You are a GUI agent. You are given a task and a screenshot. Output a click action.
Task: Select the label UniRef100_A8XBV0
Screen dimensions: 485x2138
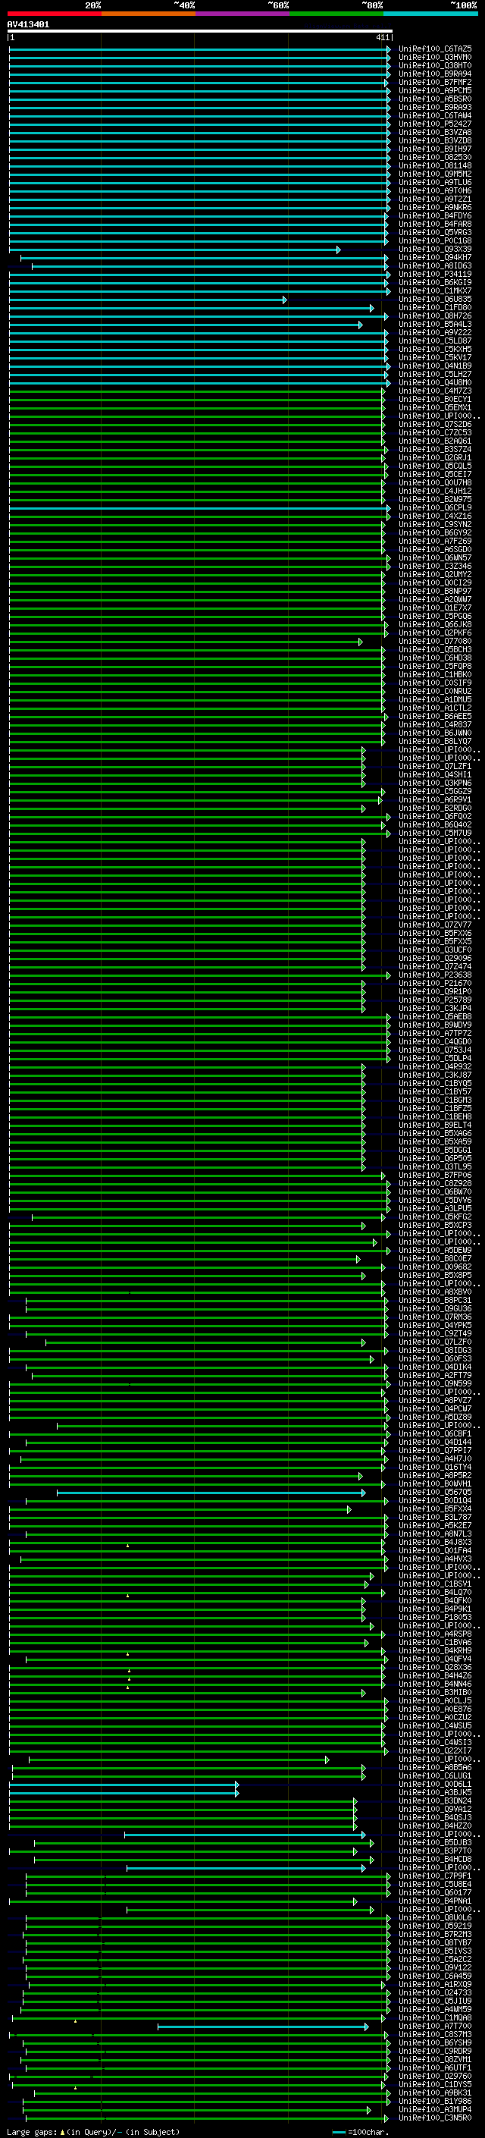435,1292
